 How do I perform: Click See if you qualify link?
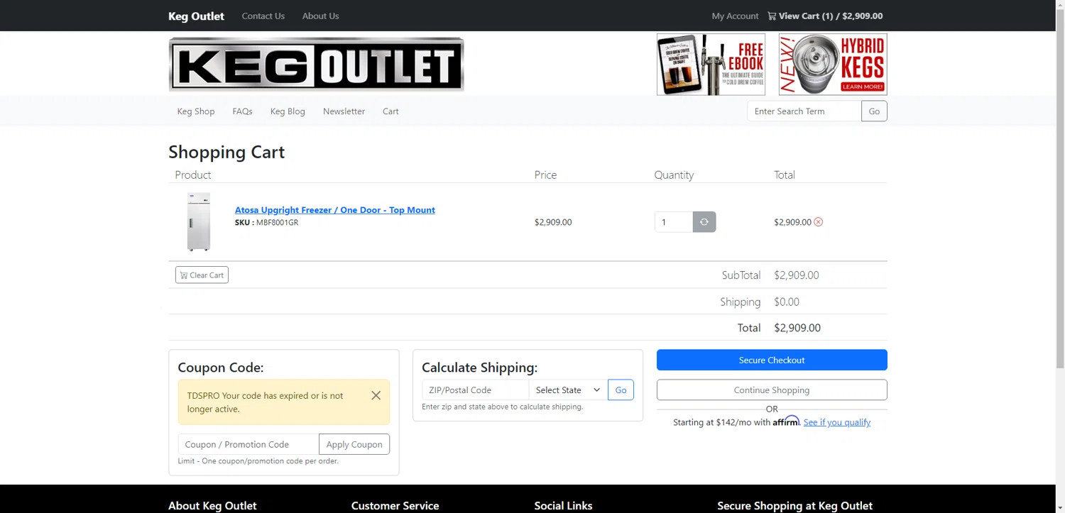pos(837,422)
